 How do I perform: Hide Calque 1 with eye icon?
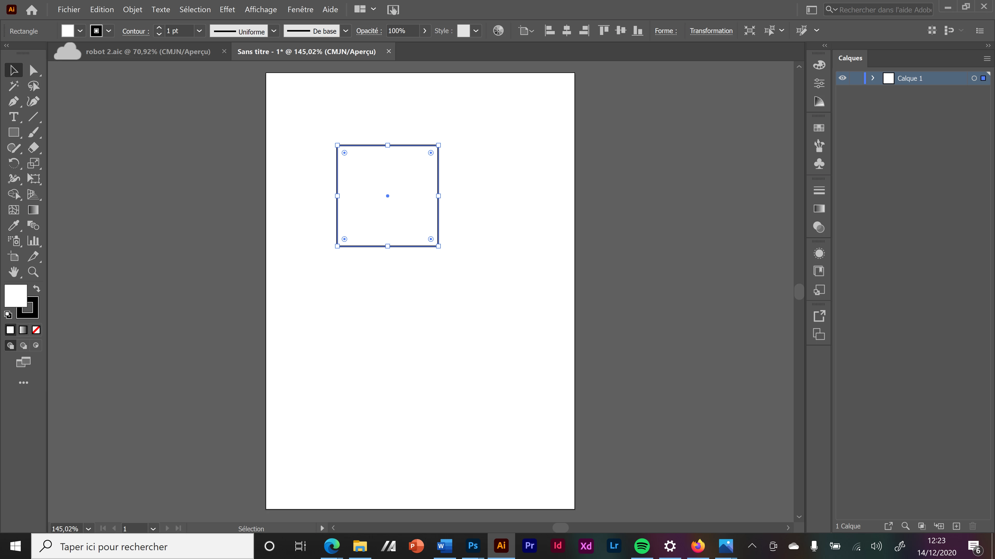(842, 78)
